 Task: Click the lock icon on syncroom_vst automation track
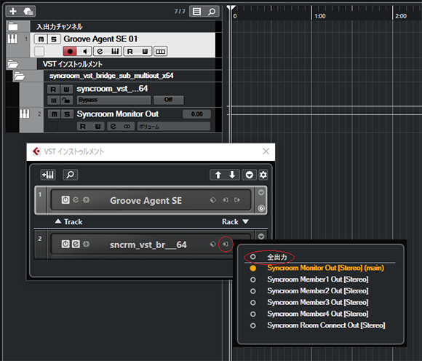[66, 100]
